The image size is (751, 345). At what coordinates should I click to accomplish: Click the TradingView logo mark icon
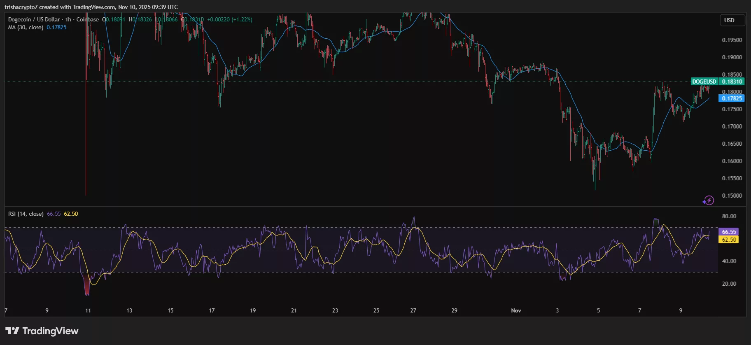tap(12, 331)
